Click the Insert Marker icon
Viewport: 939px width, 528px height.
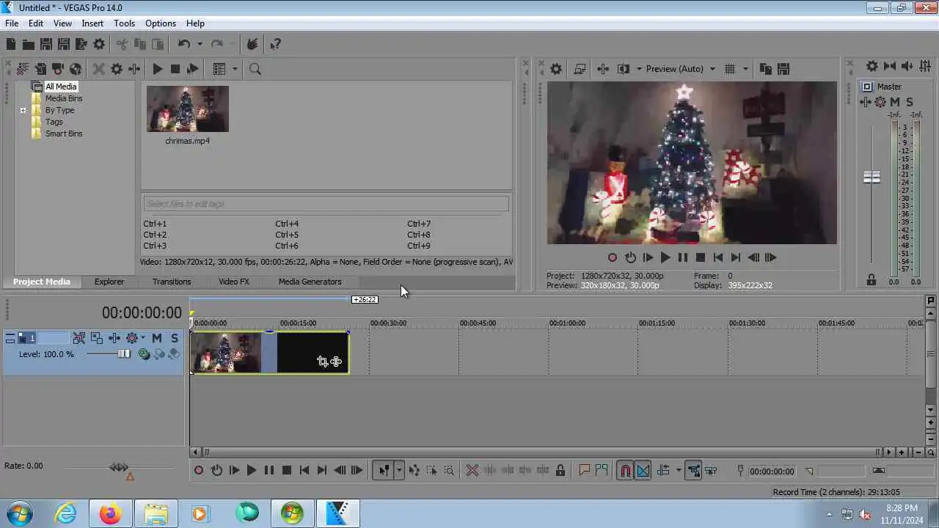click(585, 471)
